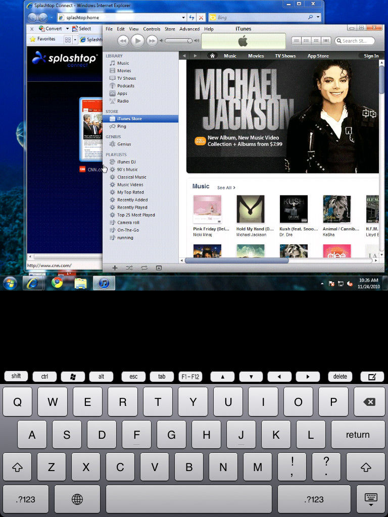
Task: Select TV Shows in the Library sidebar
Action: 126,78
